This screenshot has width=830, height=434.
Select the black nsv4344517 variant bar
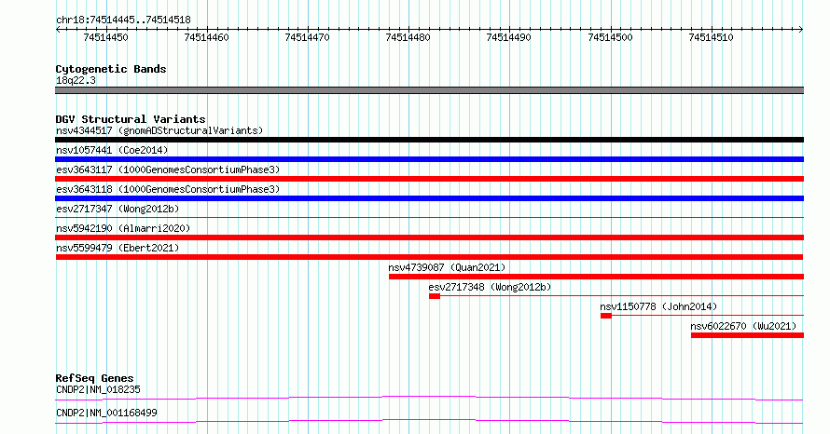[x=429, y=140]
